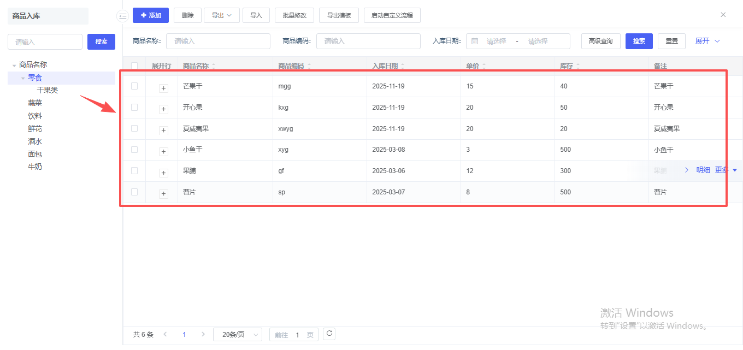The height and width of the screenshot is (350, 743).
Task: Click plus icon on 小鱼干 row
Action: click(x=163, y=151)
